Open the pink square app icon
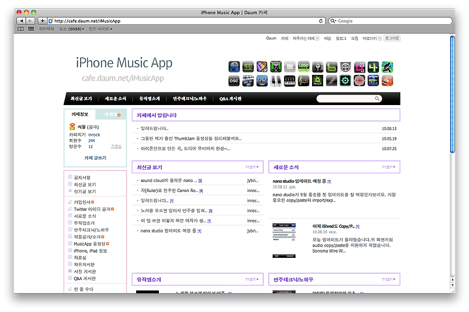Screen dimensions: 469x312 click(359, 67)
